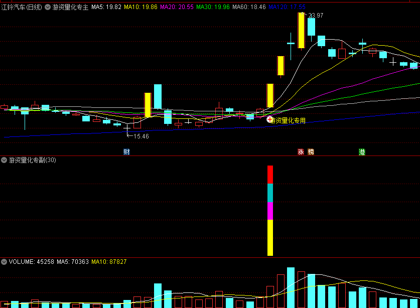The image size is (420, 308).
Task: Click the MA10: 19.86 label
Action: pos(141,7)
